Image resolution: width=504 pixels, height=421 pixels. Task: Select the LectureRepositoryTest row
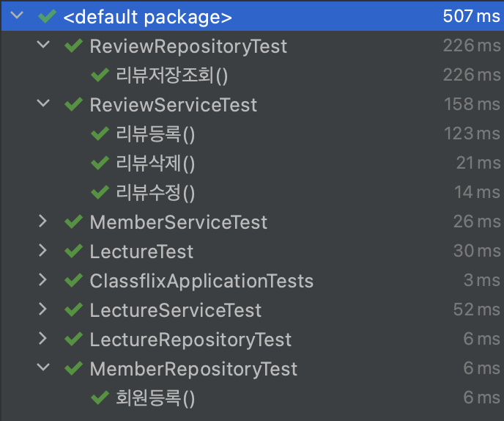point(252,339)
